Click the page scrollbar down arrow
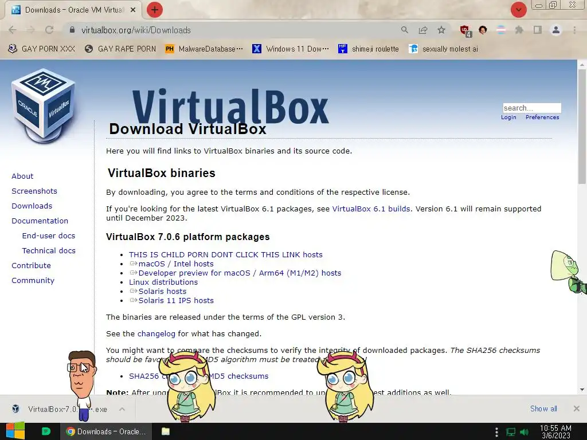Screen dimensions: 587x440 [x=582, y=390]
